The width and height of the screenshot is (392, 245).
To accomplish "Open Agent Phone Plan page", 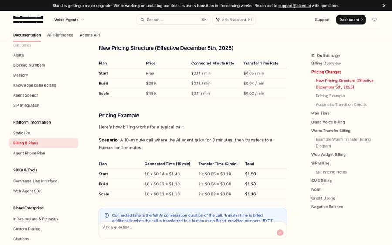I will [29, 153].
